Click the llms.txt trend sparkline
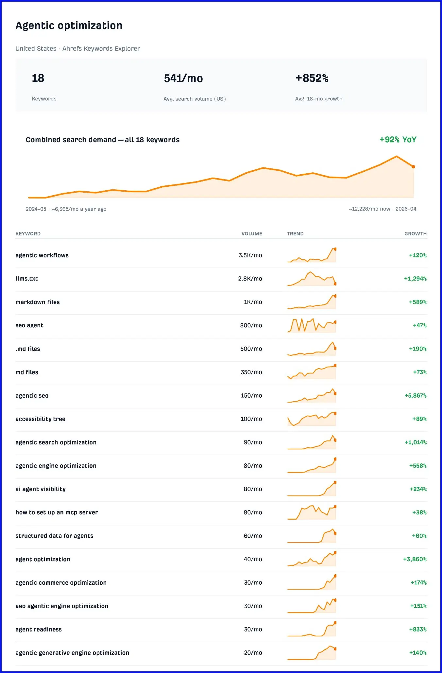Screen dimensions: 442x673 (312, 279)
